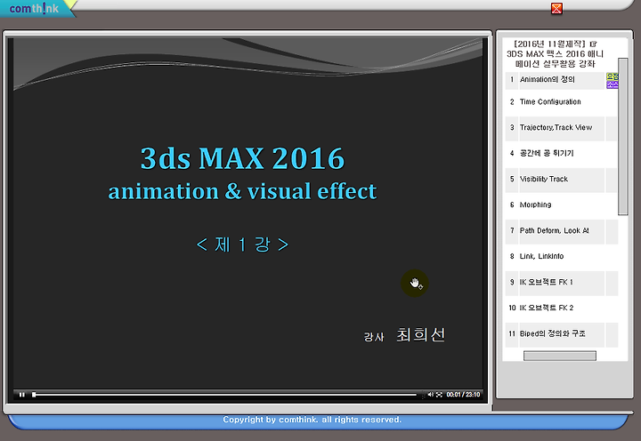Open lecture 2 Time Configuration
This screenshot has width=641, height=441.
pos(550,102)
